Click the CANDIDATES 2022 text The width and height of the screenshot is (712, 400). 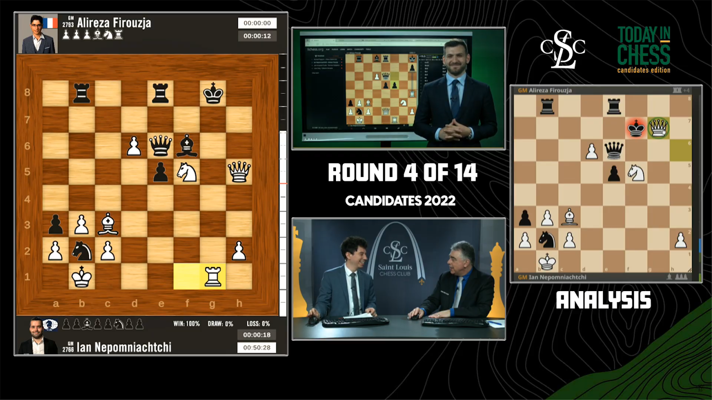[x=400, y=201]
